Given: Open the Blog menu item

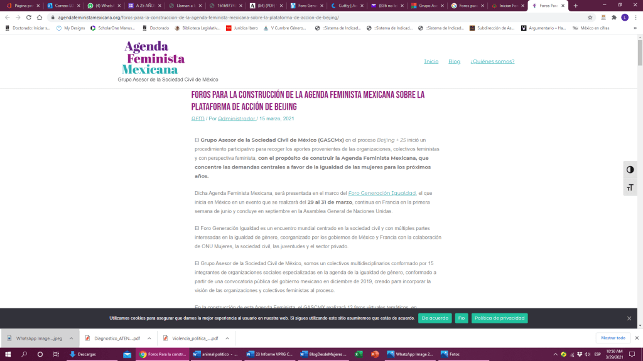Looking at the screenshot, I should [x=454, y=61].
